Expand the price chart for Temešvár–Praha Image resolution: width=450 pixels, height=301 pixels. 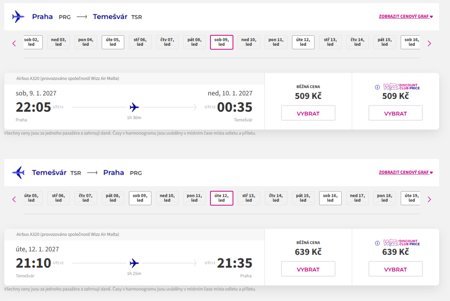pos(406,172)
